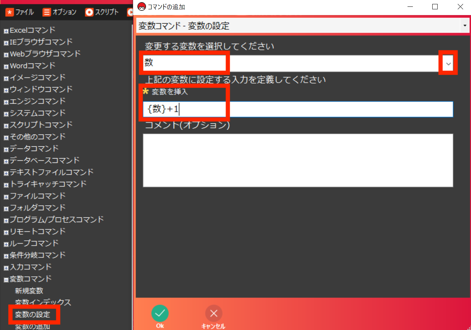
Task: Click the コメント(オプション) text area
Action: point(298,160)
